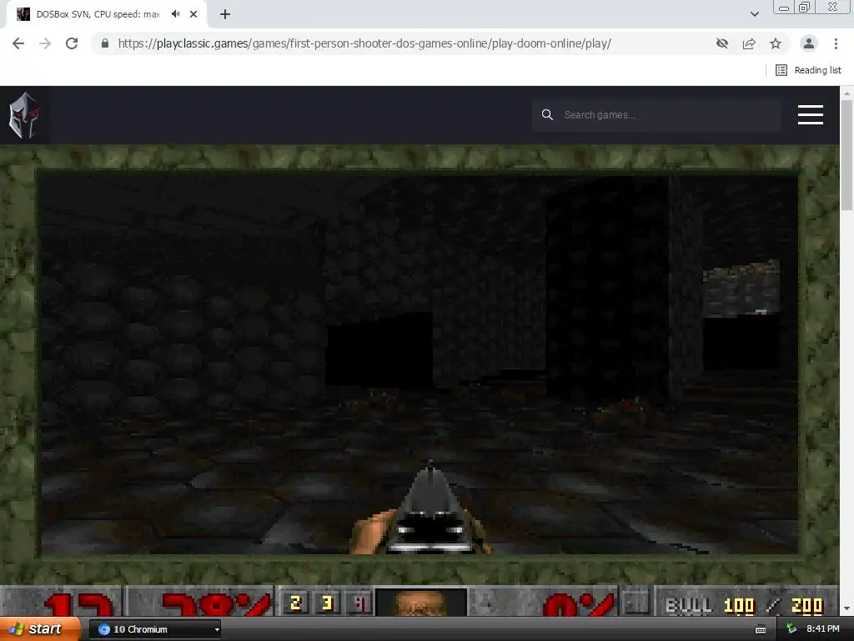Mute the tab via speaker icon

[x=175, y=14]
